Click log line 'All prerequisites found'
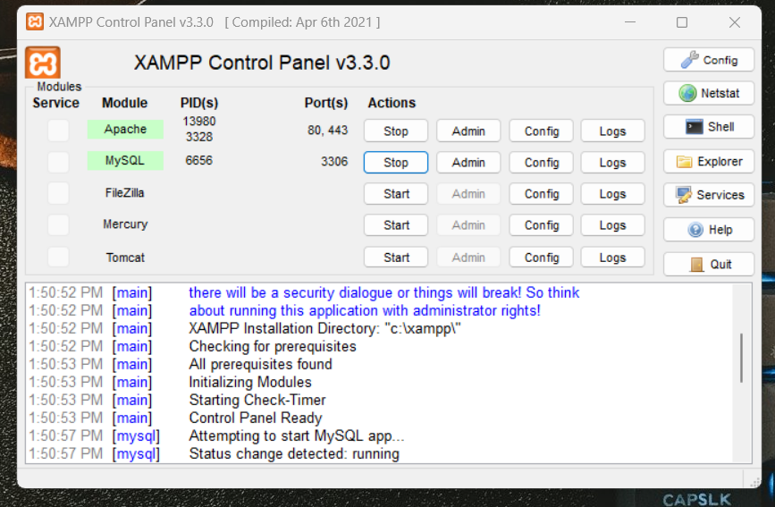This screenshot has width=775, height=507. 260,364
